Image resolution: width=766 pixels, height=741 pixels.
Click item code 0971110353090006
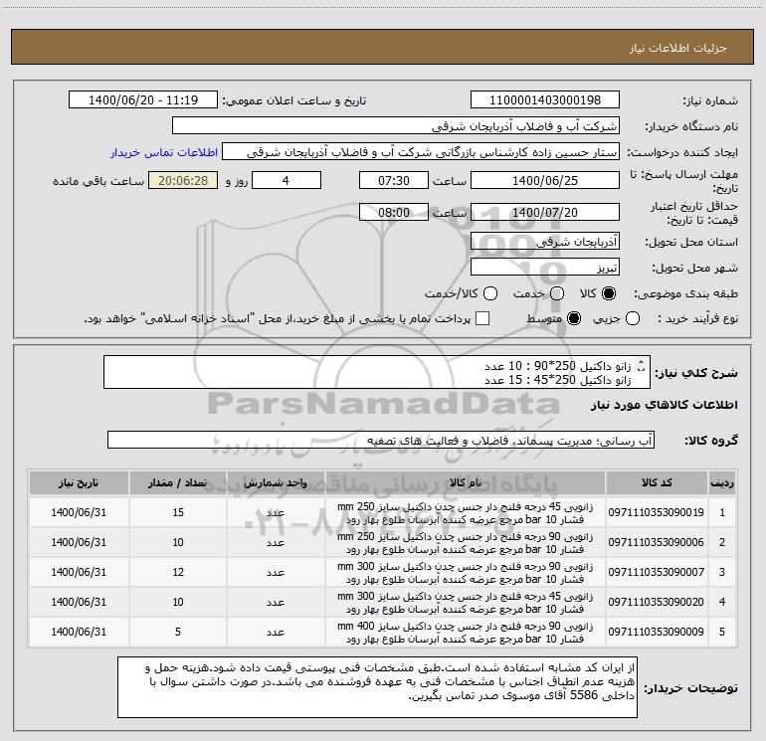(657, 542)
